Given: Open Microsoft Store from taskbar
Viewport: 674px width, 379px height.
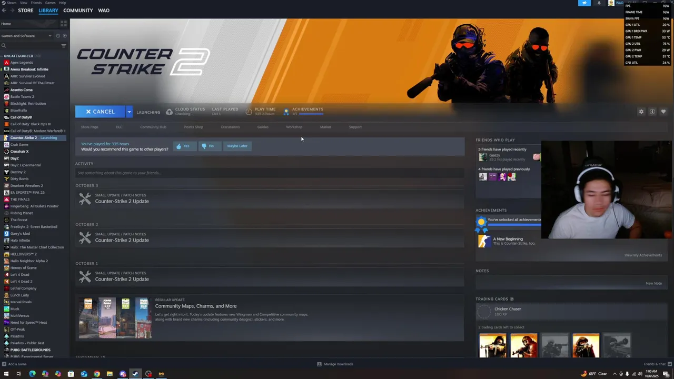Looking at the screenshot, I should tap(71, 374).
